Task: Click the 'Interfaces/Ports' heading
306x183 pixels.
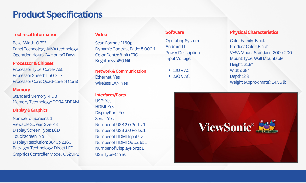Action: (110, 95)
